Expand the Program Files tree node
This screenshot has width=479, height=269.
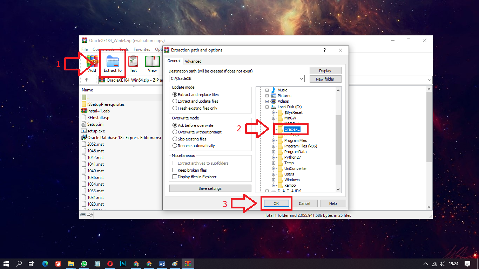274,140
